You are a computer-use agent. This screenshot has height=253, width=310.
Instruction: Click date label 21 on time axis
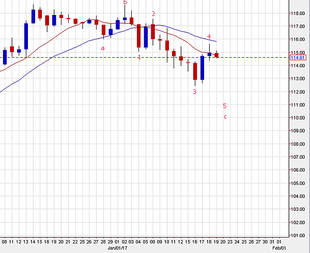tap(68, 242)
